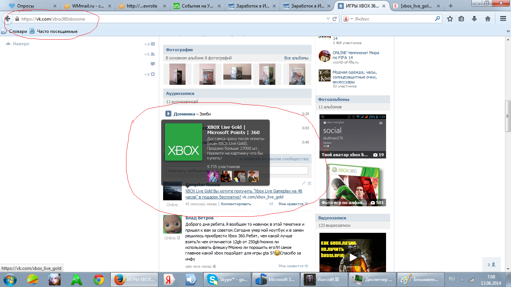Open Yandex browser icon in taskbar
The width and height of the screenshot is (511, 287).
coord(169,279)
